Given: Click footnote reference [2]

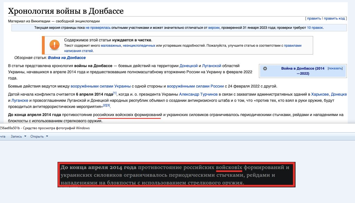Looking at the screenshot, I should pyautogui.click(x=105, y=105).
